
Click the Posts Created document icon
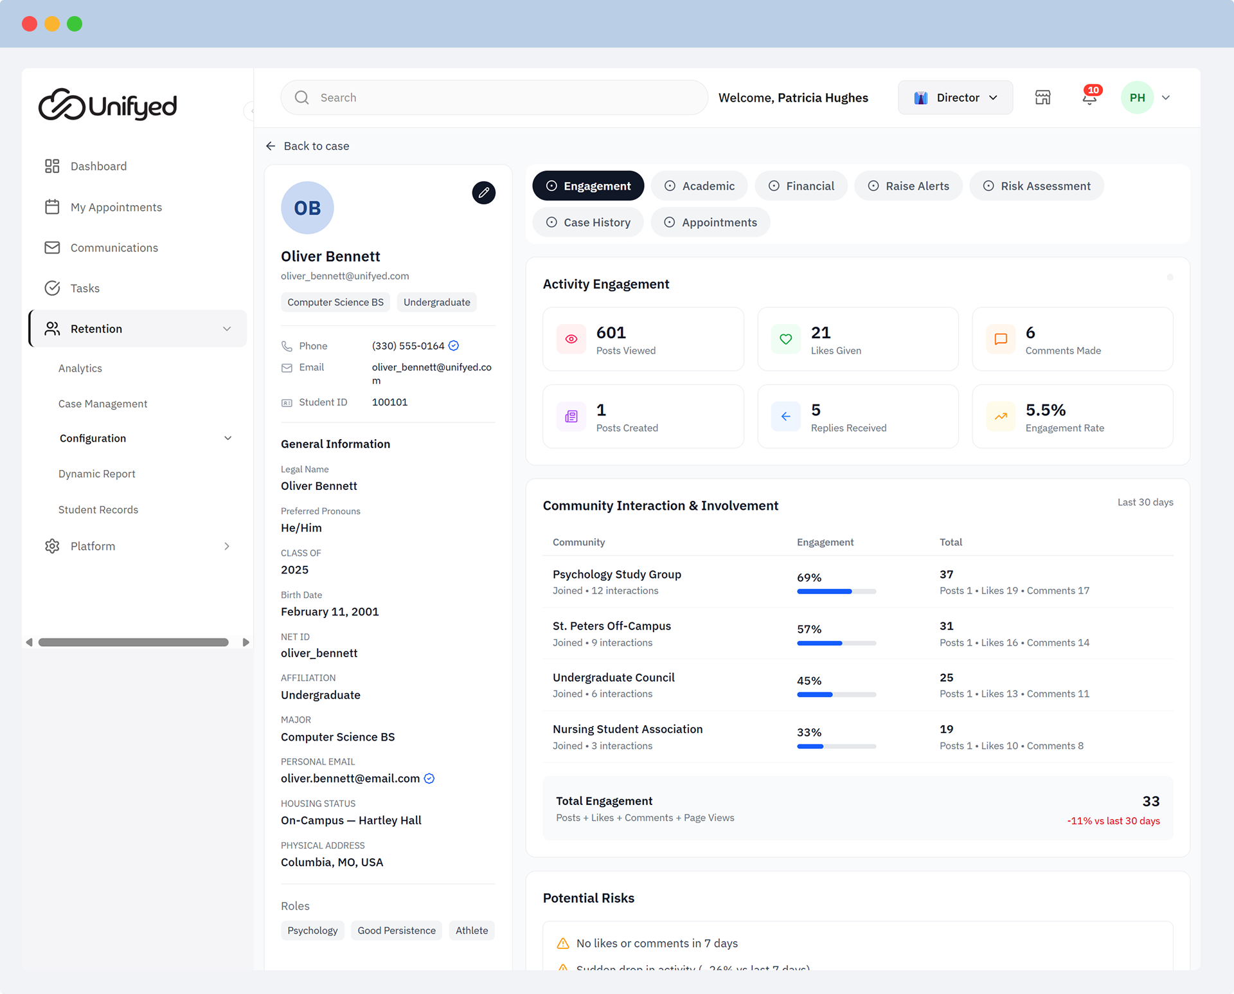click(x=571, y=416)
